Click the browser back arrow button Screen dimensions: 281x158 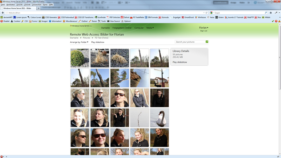3,13
